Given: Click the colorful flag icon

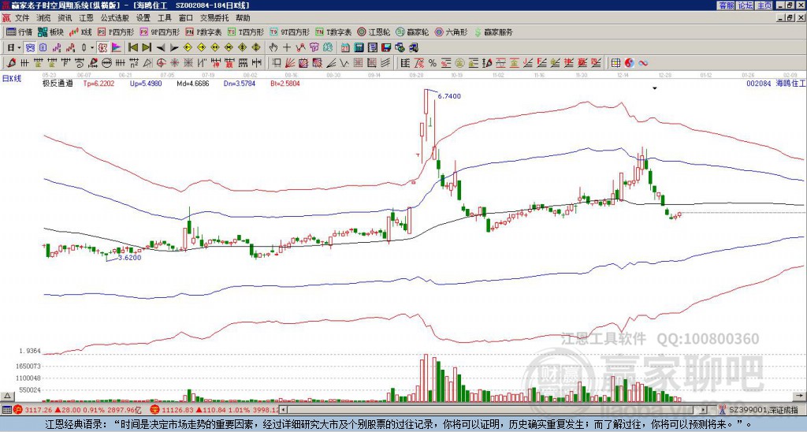Looking at the screenshot, I should pos(117,48).
